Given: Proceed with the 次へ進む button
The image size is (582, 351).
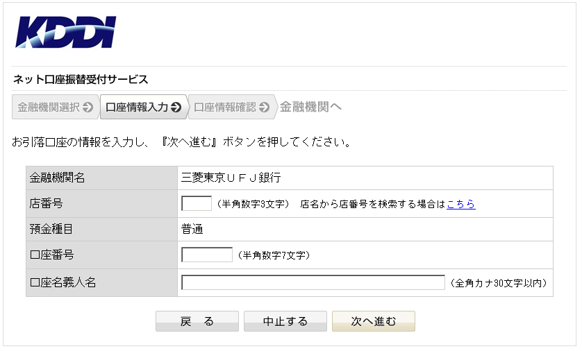Looking at the screenshot, I should 373,321.
